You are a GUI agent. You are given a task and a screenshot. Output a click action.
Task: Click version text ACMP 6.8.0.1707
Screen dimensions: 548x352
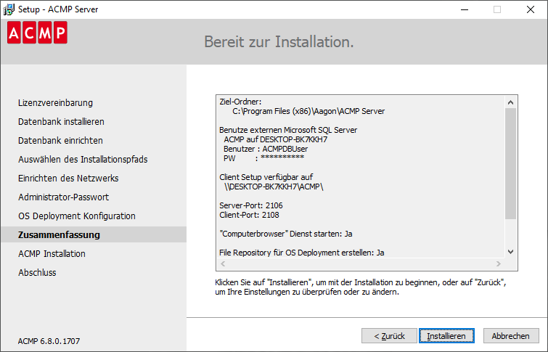[49, 341]
